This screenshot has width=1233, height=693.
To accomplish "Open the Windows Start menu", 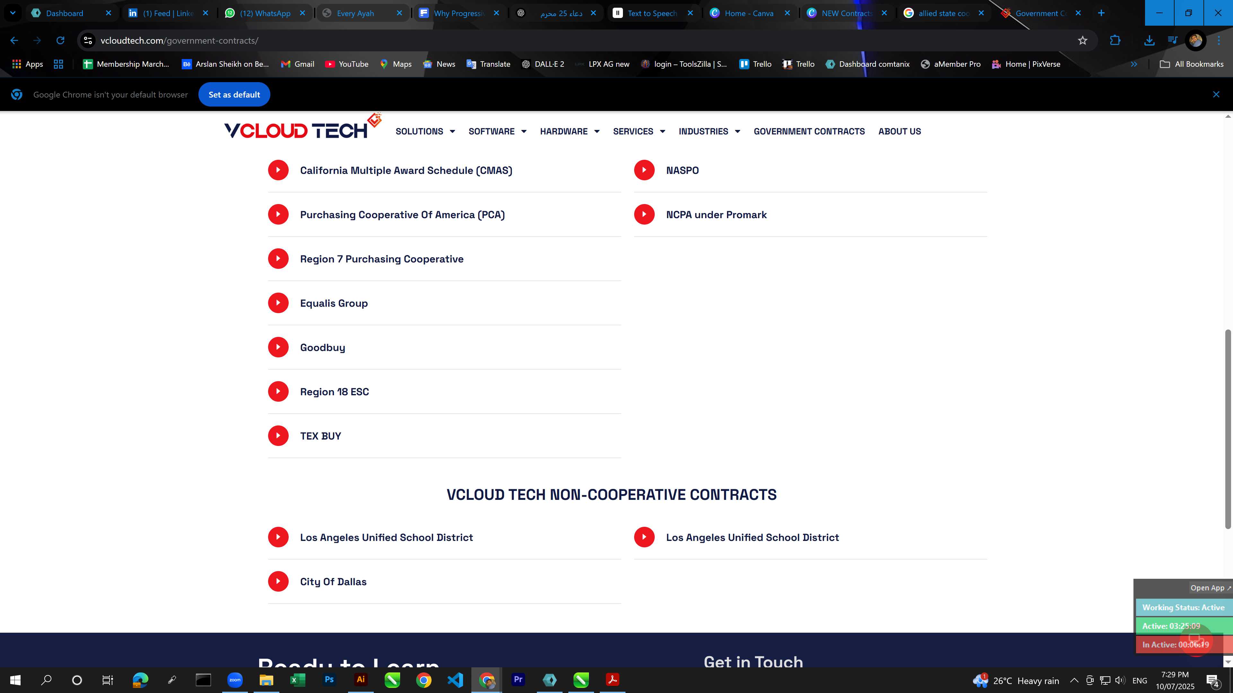I will (15, 680).
